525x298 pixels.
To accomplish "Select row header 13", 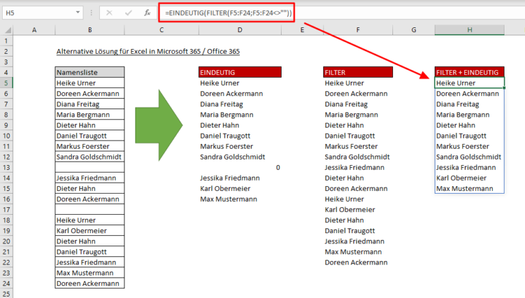I will [8, 167].
